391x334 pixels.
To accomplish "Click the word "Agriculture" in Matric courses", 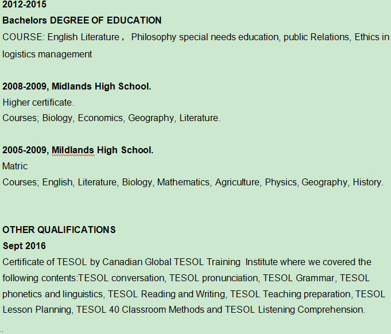I will [x=237, y=182].
